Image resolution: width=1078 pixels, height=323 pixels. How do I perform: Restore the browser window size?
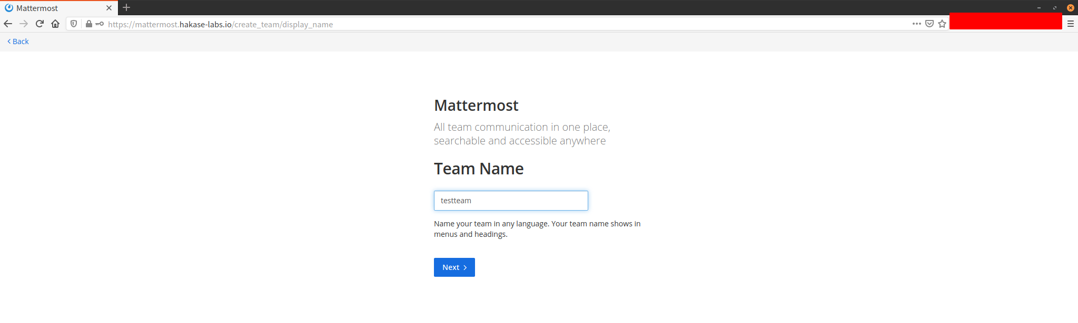click(x=1055, y=8)
